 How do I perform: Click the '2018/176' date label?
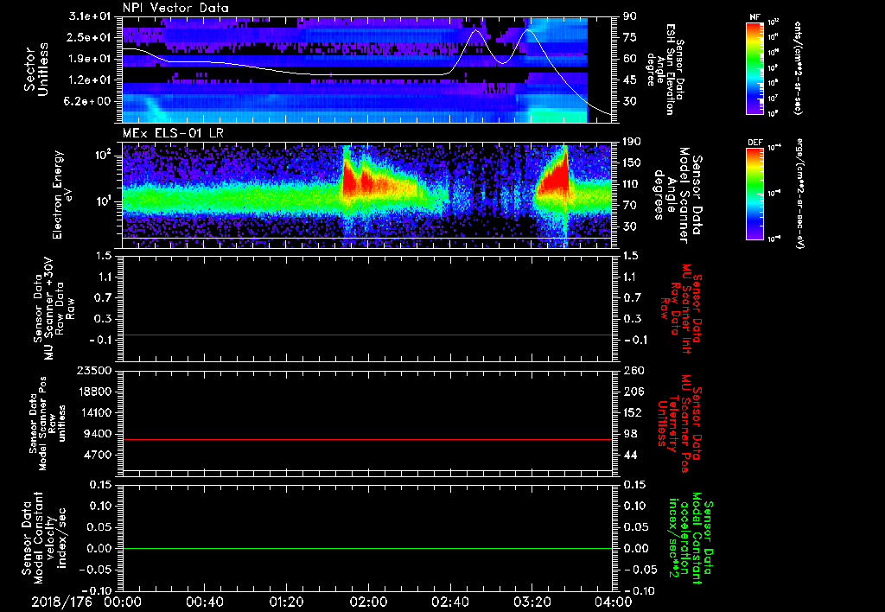(61, 602)
